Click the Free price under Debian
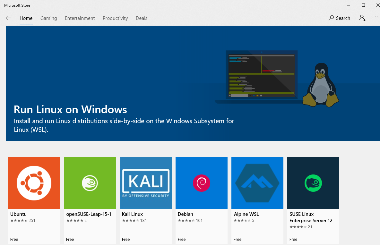The image size is (380, 245). point(182,240)
